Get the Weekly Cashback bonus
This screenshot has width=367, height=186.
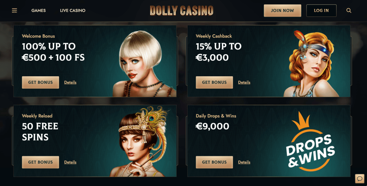click(214, 82)
